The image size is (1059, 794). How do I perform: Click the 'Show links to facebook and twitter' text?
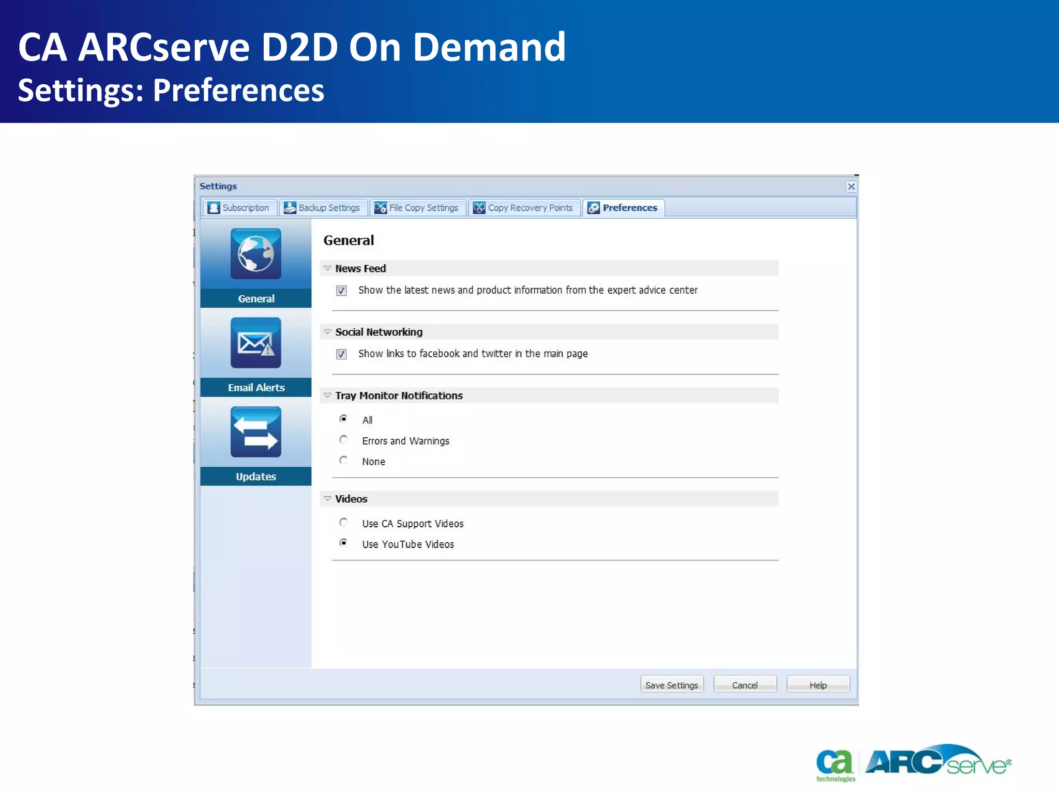[x=473, y=354]
